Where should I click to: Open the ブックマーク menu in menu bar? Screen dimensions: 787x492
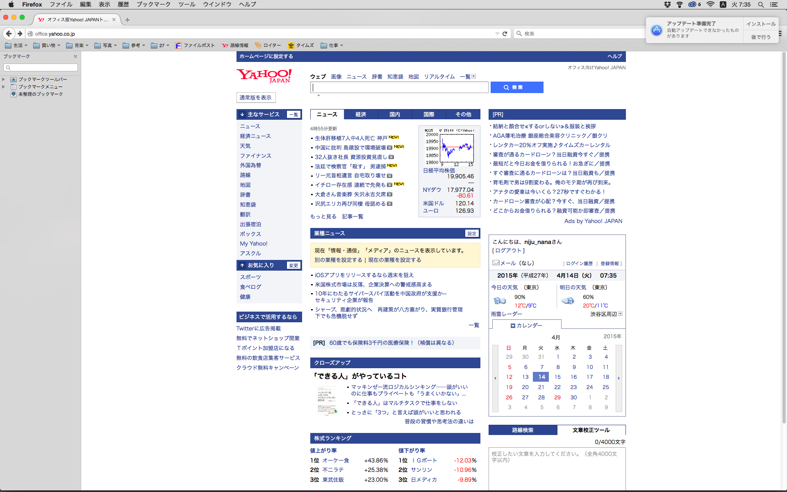153,5
